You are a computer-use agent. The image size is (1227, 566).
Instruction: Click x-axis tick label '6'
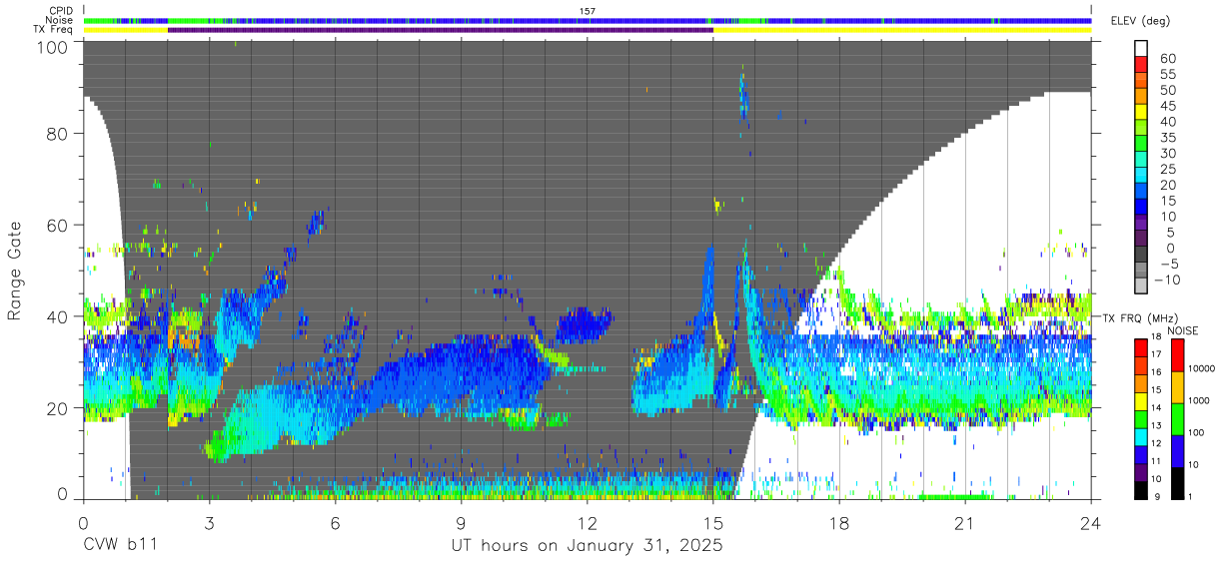(336, 522)
